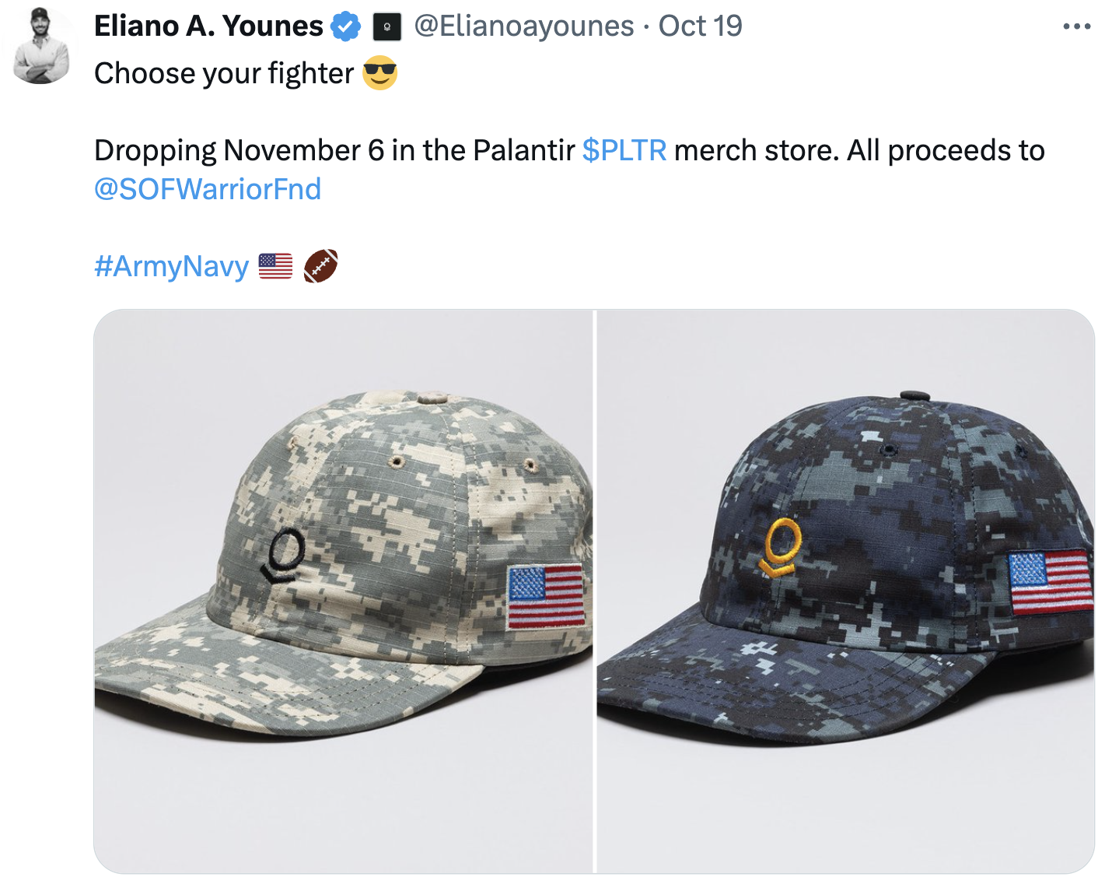The image size is (1098, 884).
Task: Click the @SOFWarriorFnd mention
Action: [x=207, y=188]
